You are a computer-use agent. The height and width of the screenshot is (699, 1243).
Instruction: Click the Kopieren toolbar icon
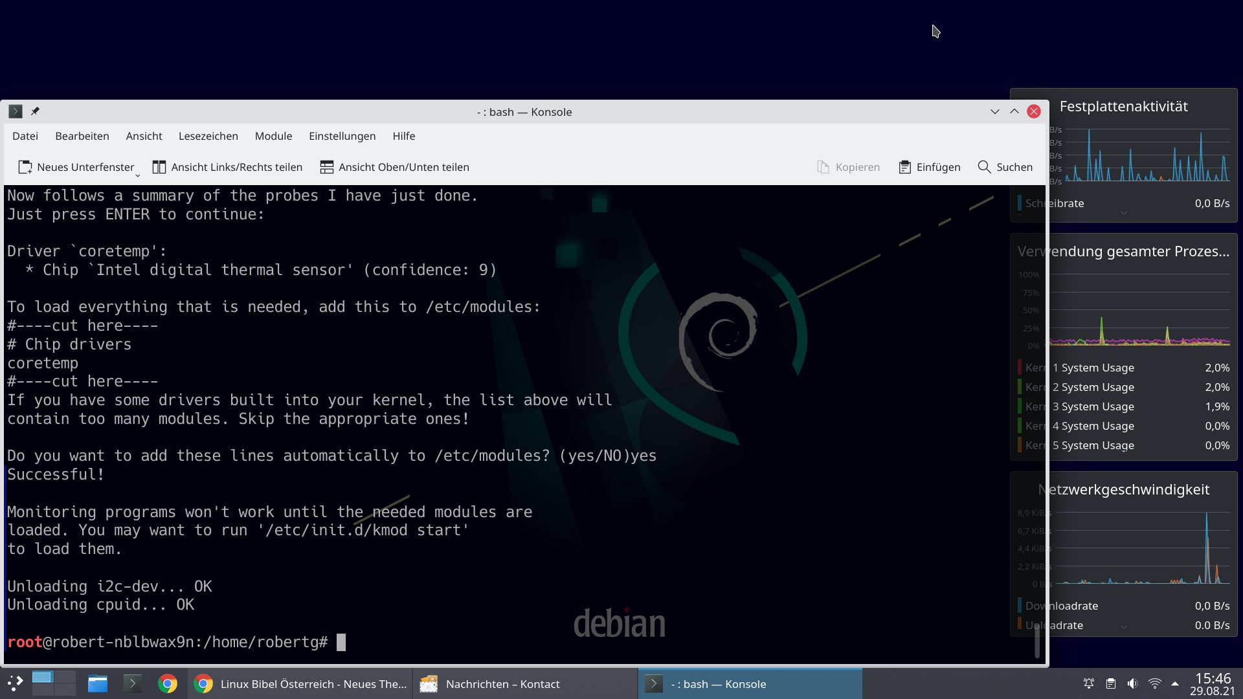823,166
